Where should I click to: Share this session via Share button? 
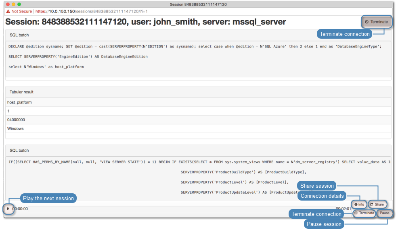tap(377, 204)
